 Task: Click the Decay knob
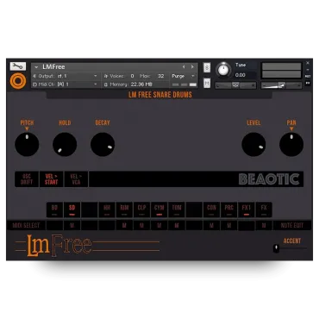(103, 144)
